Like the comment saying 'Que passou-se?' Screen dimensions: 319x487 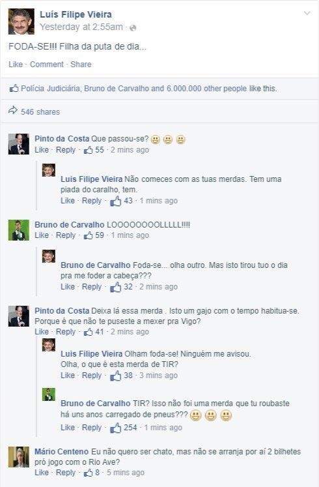(x=42, y=150)
